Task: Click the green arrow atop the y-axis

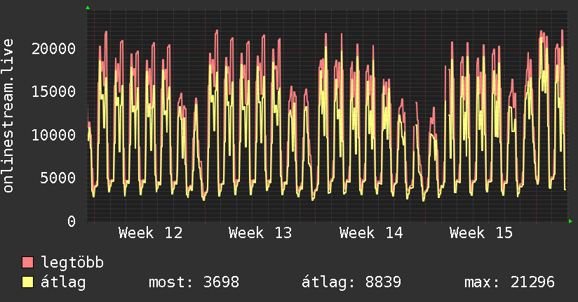Action: (88, 8)
